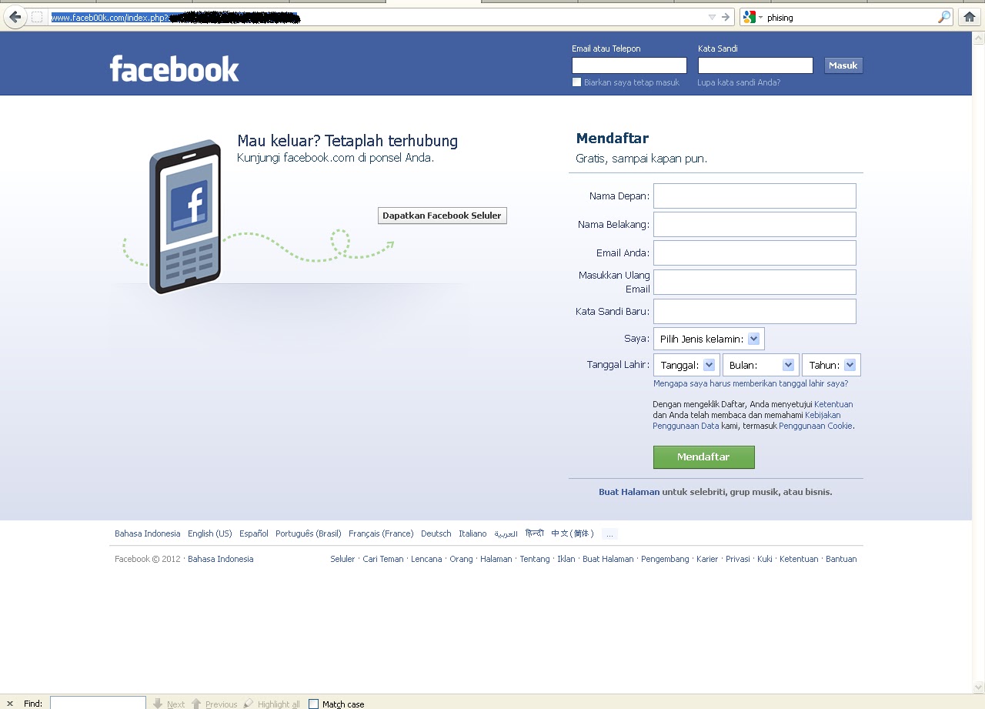Click the Home icon in browser toolbar
This screenshot has height=709, width=985.
tap(970, 17)
